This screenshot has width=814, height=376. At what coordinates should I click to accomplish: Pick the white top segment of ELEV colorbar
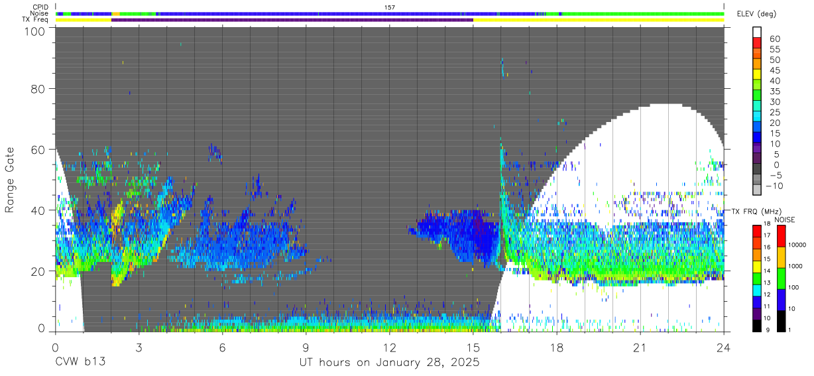coord(757,32)
